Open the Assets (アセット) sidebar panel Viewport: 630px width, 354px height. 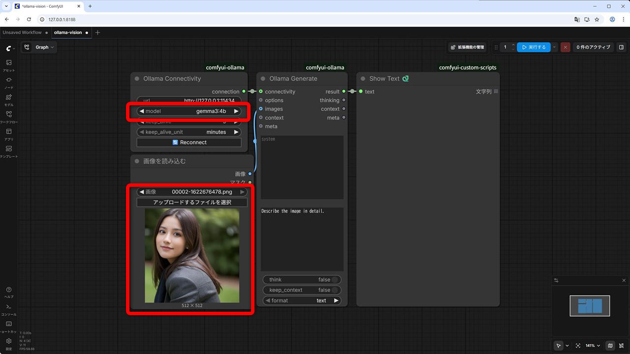9,65
